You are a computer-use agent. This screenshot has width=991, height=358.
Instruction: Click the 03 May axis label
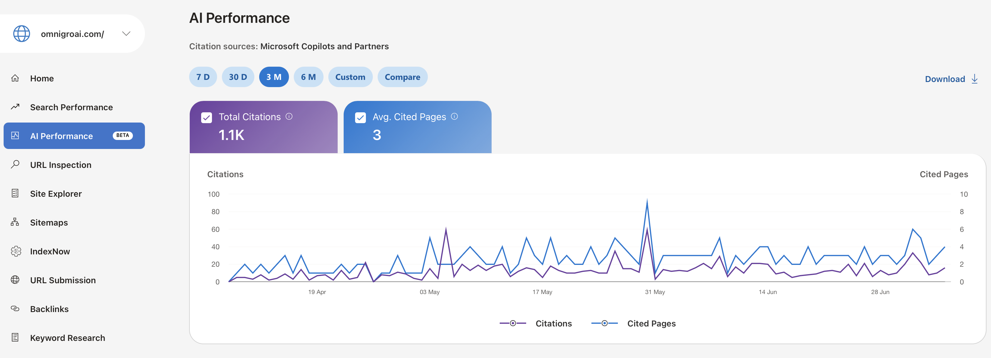(x=429, y=292)
